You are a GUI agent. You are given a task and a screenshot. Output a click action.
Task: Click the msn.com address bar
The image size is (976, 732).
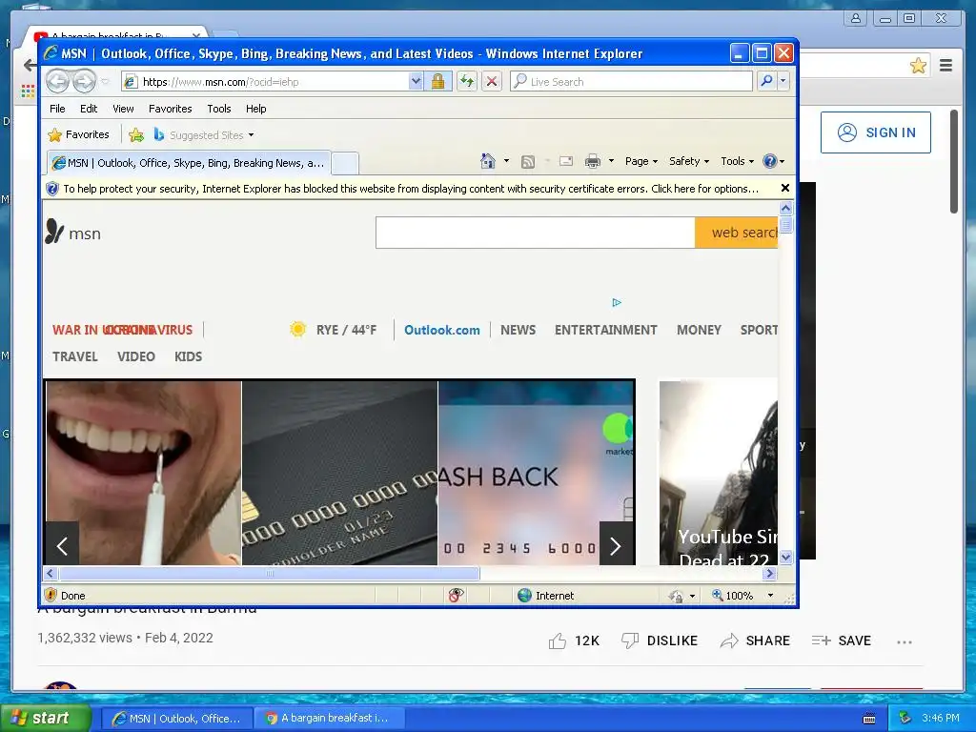tap(265, 82)
